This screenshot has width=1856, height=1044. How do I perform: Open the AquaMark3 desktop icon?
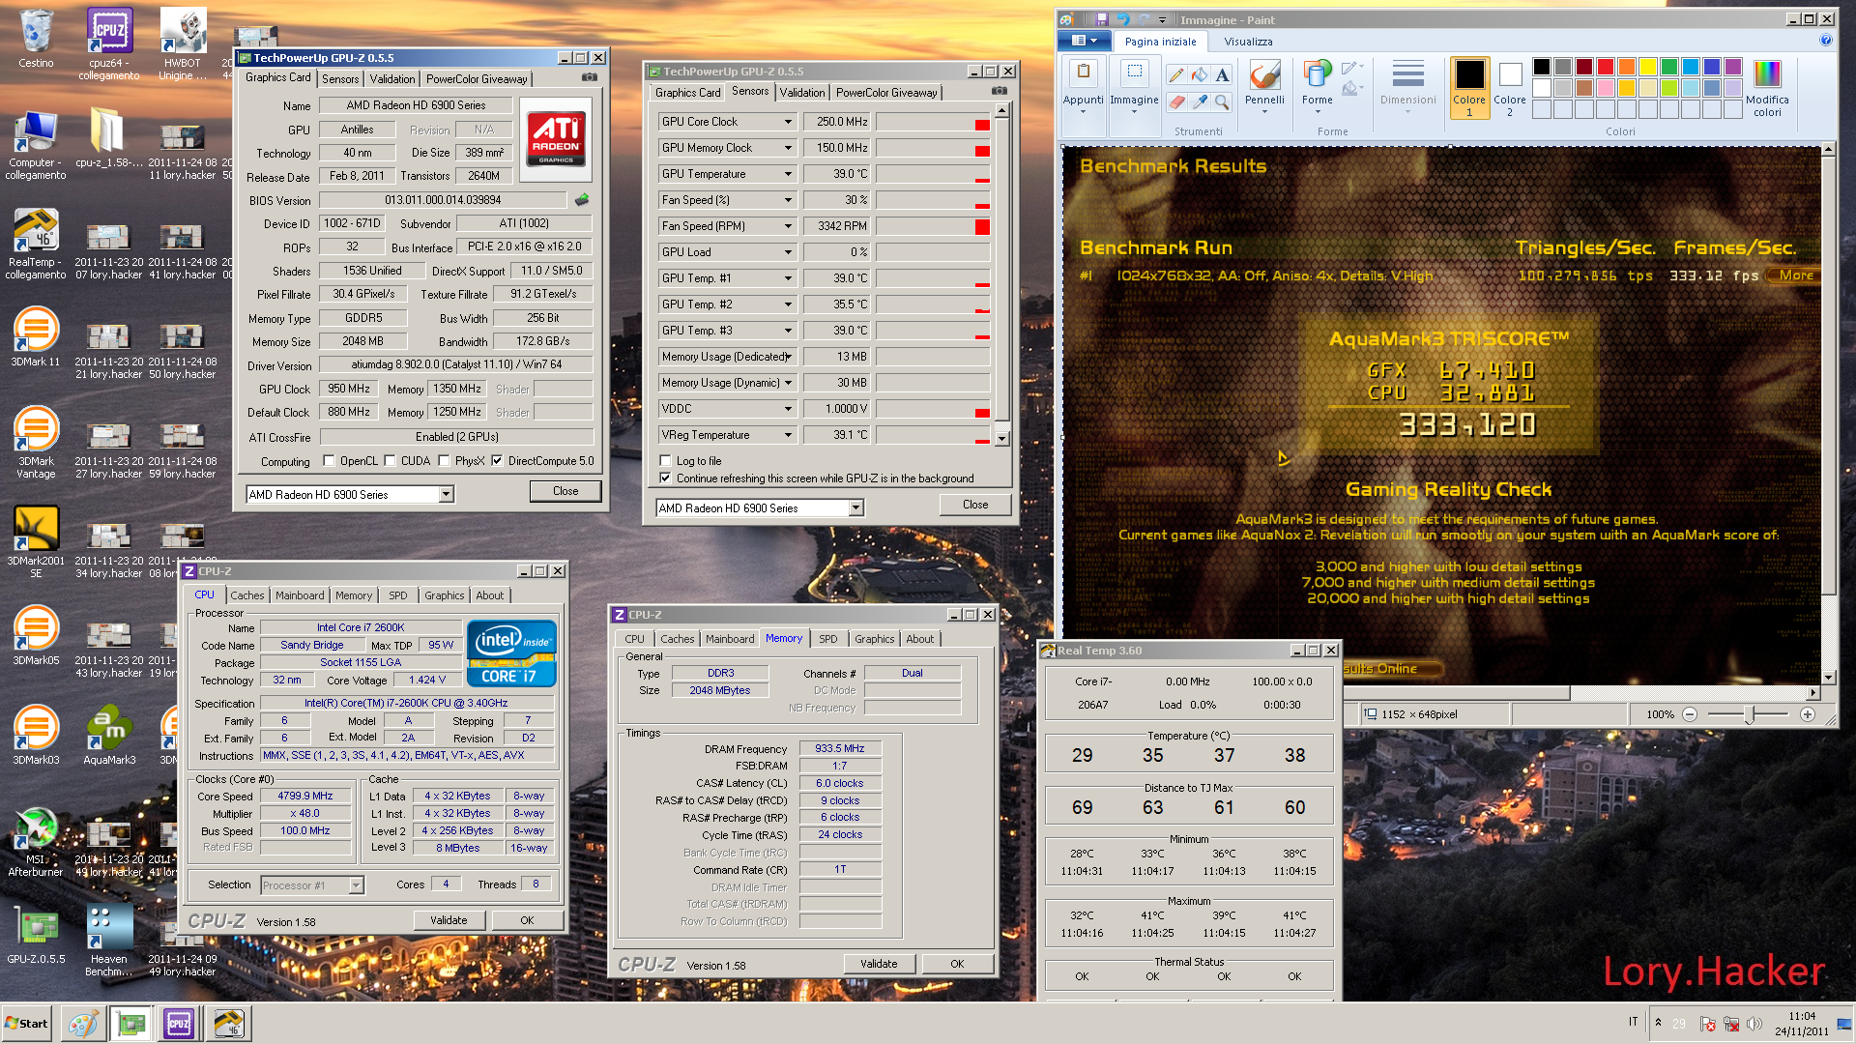[109, 735]
